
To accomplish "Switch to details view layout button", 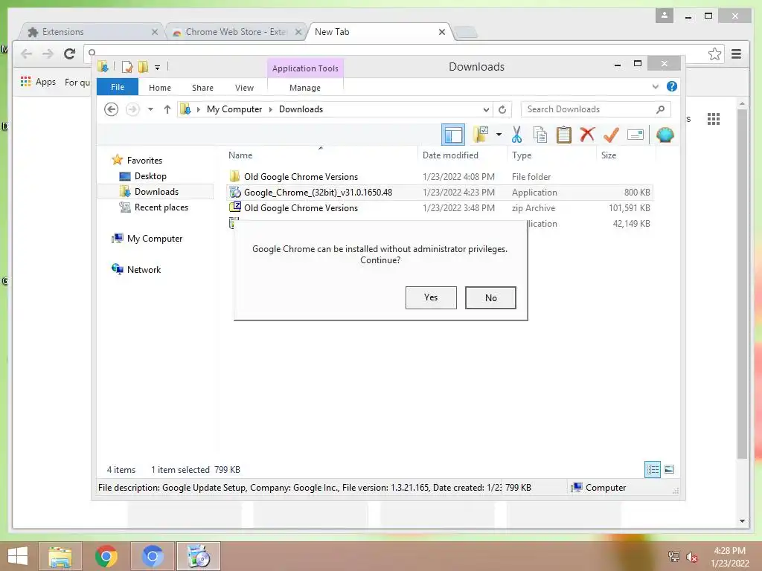I will tap(652, 469).
